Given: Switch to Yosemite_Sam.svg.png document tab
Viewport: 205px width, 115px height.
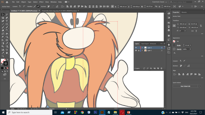Looking at the screenshot, I should tap(59, 11).
